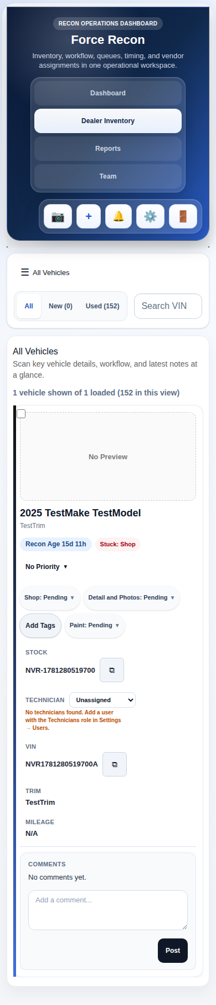Select the Used (152) filter

pyautogui.click(x=102, y=306)
